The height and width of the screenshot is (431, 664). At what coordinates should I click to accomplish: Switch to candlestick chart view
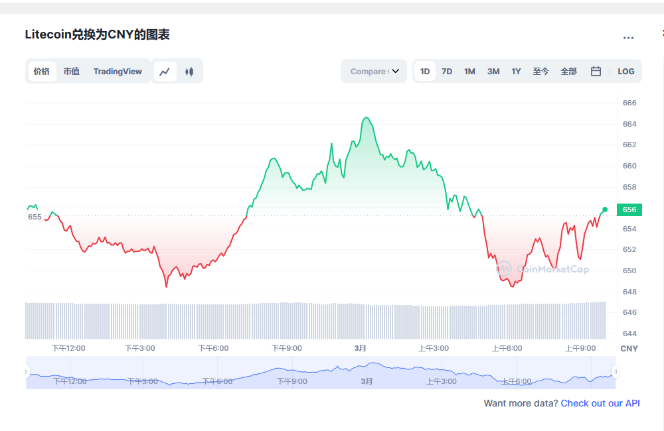[x=189, y=71]
